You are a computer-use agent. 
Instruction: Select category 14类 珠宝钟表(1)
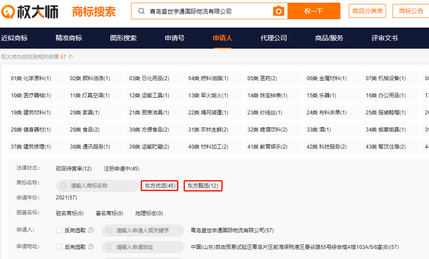pos(273,95)
